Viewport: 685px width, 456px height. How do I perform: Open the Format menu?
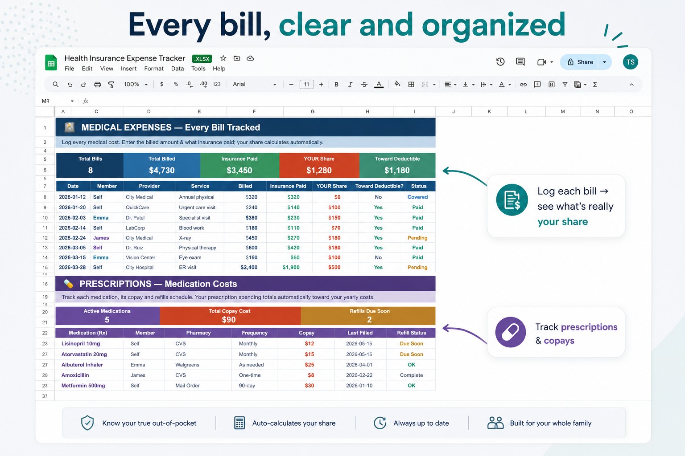point(154,69)
